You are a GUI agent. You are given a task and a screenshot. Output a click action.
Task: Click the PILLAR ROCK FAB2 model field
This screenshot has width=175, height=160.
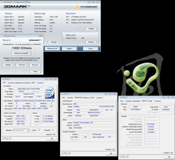pos(107,107)
